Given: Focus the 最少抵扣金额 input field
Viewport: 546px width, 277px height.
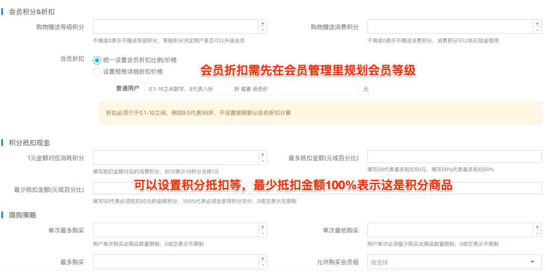Looking at the screenshot, I should [x=316, y=188].
